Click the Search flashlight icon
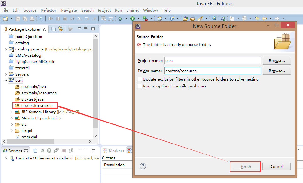The width and height of the screenshot is (303, 183). coord(200,18)
